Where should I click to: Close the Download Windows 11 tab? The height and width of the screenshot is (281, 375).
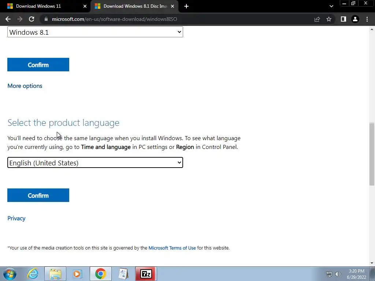tap(85, 6)
